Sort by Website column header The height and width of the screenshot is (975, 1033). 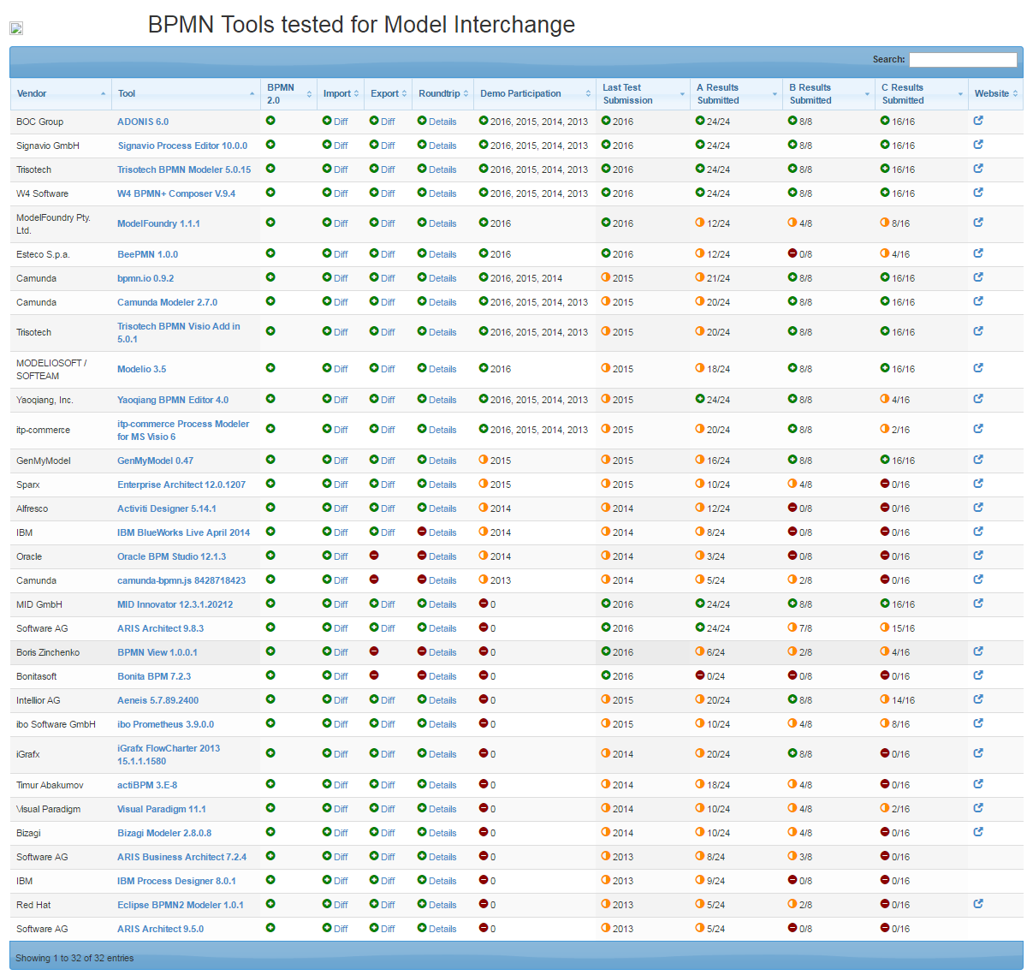995,94
